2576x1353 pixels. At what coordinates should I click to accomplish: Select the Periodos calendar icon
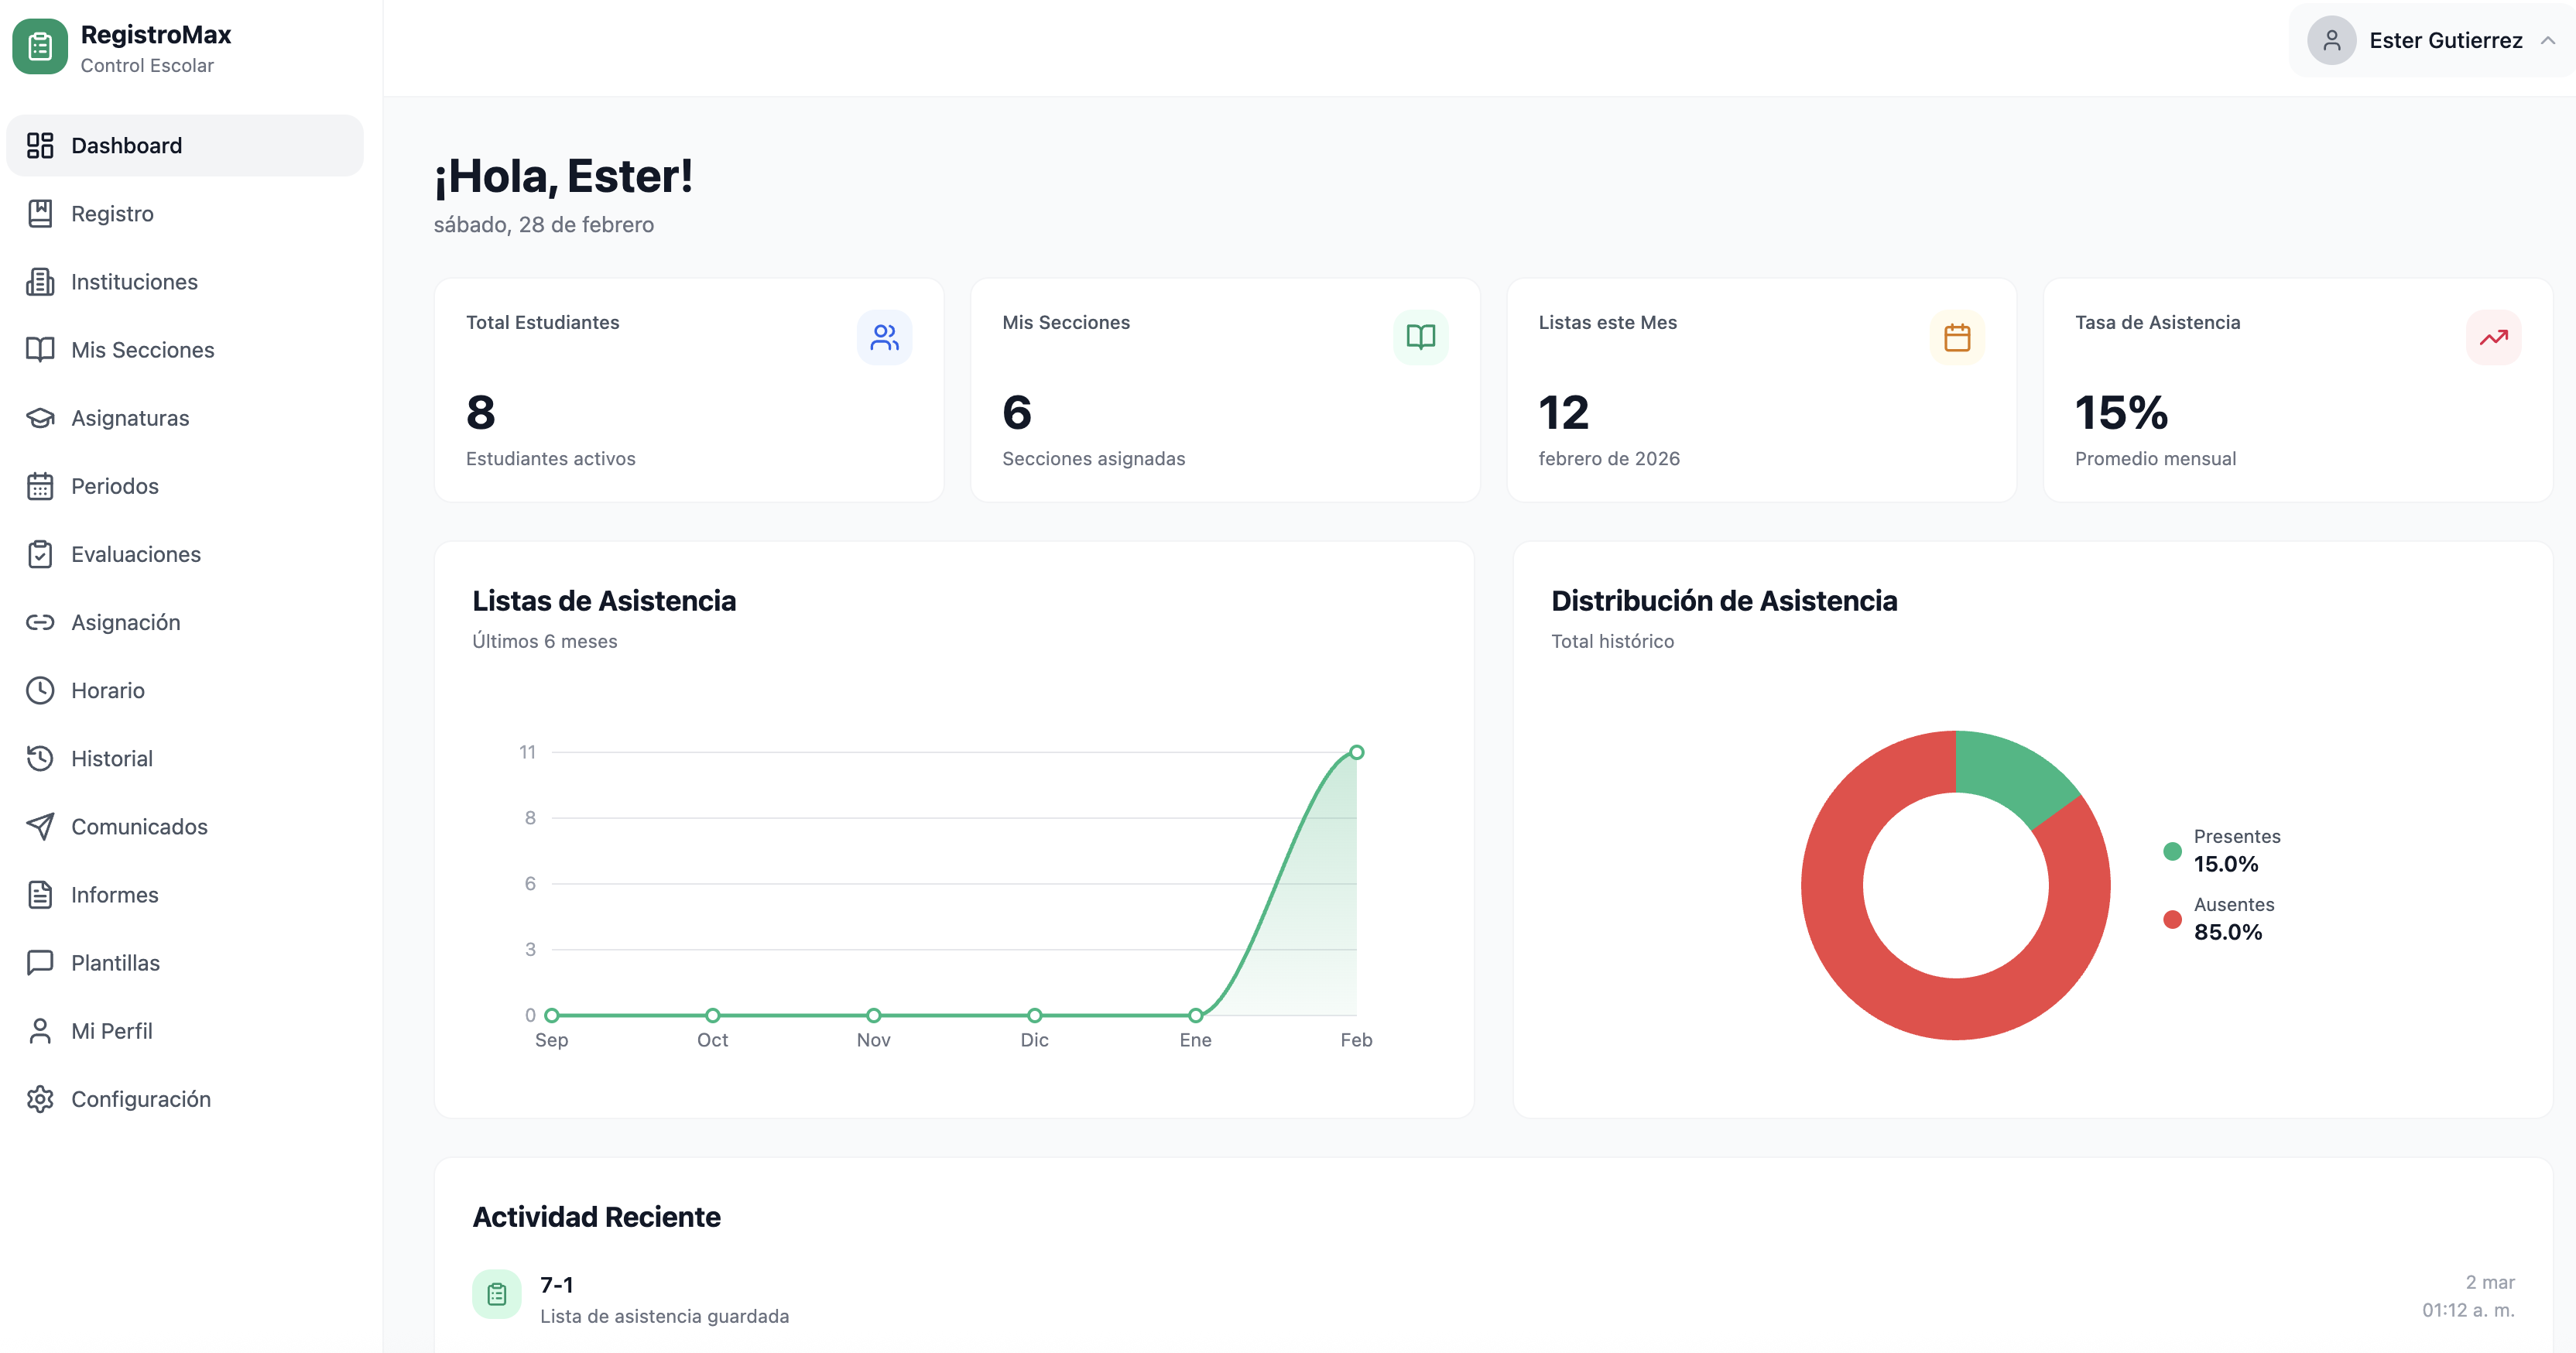[40, 486]
